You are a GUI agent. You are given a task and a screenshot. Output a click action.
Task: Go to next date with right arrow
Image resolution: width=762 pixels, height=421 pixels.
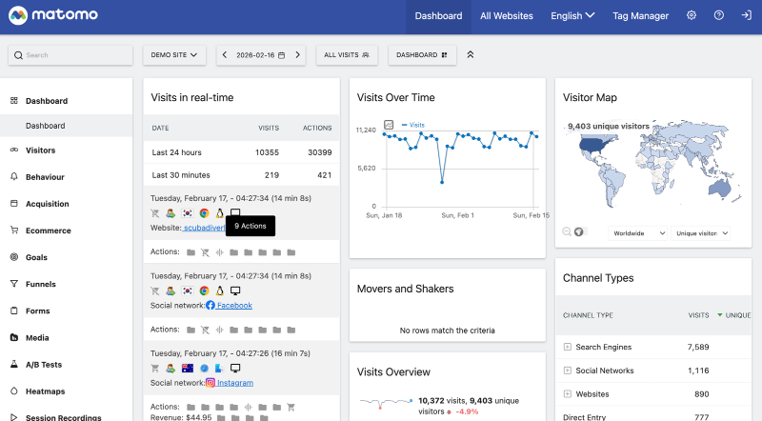297,55
